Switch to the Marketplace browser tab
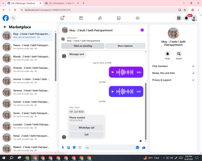The height and width of the screenshot is (161, 202). pos(61,3)
